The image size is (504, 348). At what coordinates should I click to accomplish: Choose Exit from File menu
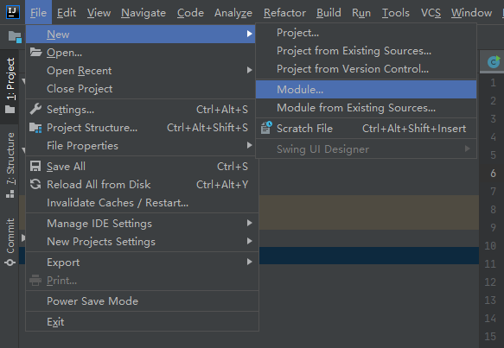point(142,322)
